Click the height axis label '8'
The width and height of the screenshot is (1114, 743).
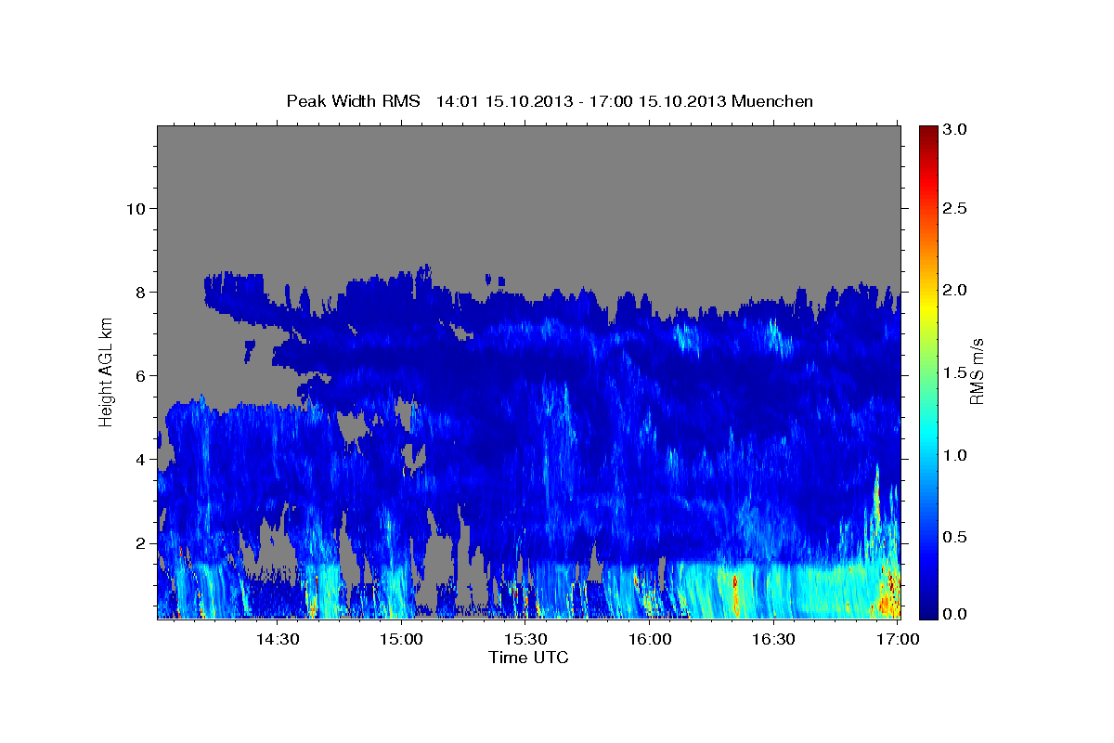pyautogui.click(x=140, y=292)
